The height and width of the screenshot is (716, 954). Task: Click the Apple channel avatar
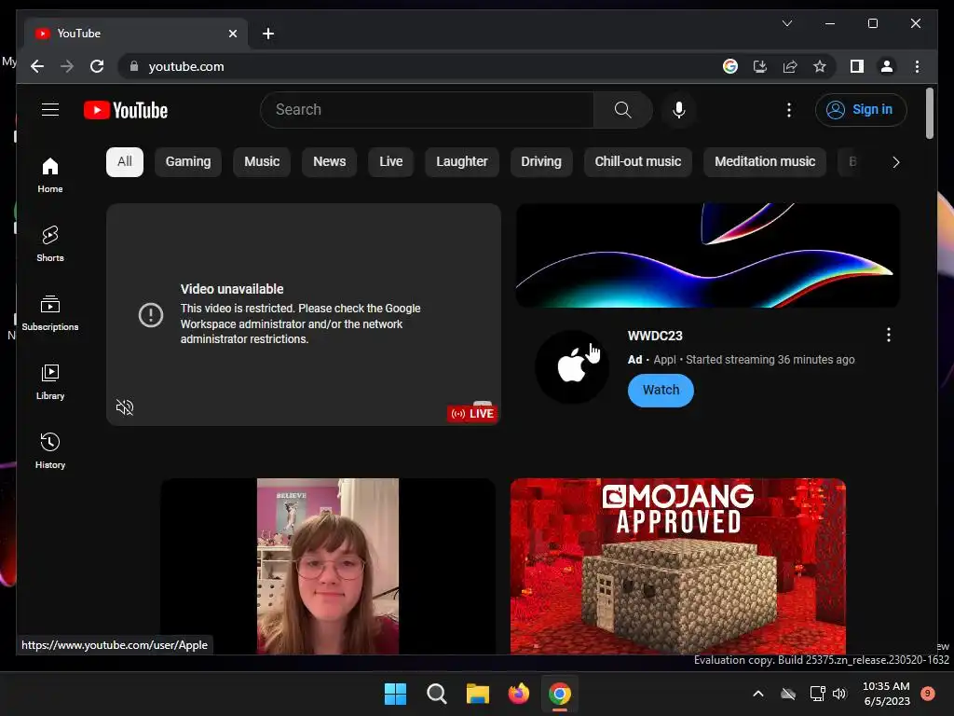(x=571, y=366)
